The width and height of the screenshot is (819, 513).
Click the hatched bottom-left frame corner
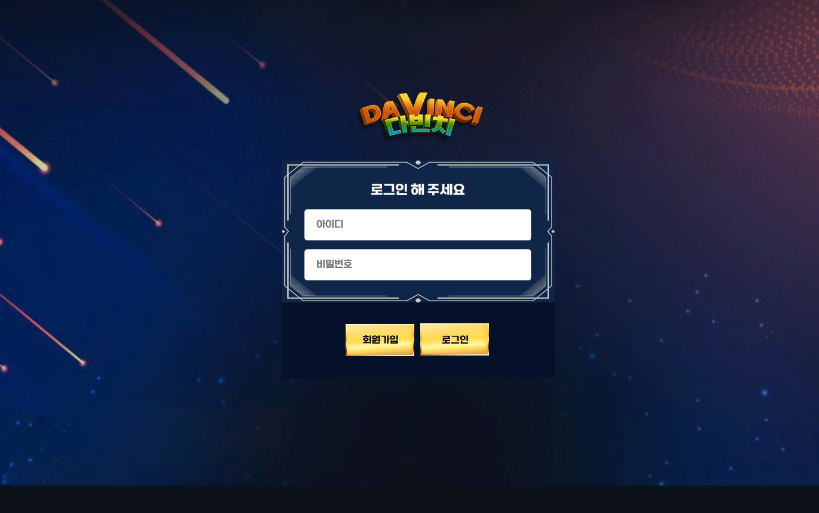point(301,288)
